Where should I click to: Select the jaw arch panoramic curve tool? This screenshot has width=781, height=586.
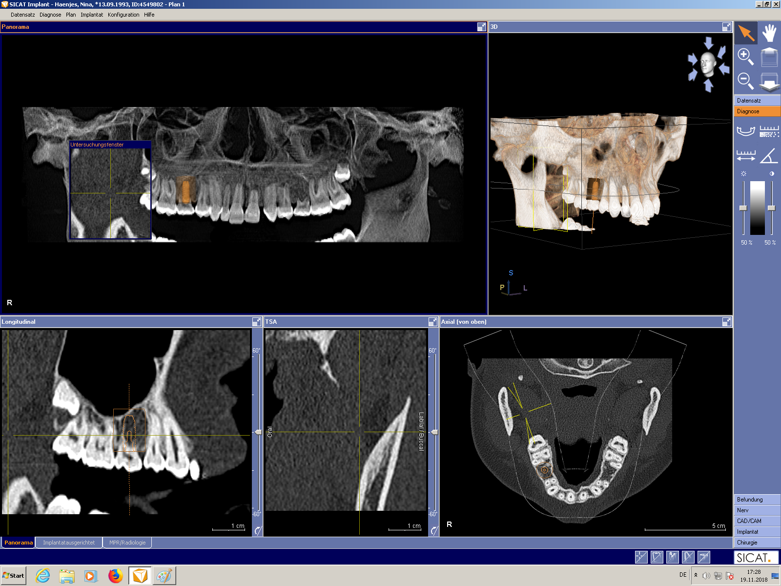tap(745, 131)
